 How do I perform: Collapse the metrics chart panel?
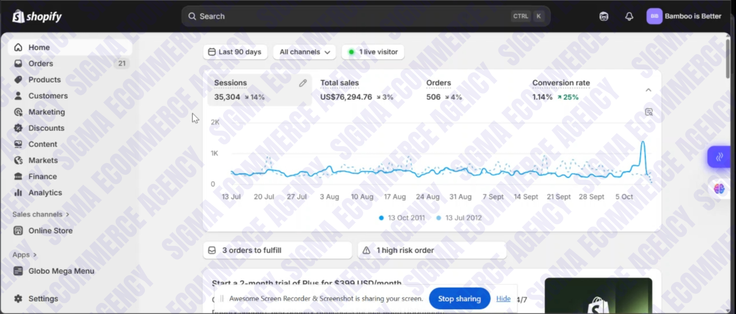[648, 90]
